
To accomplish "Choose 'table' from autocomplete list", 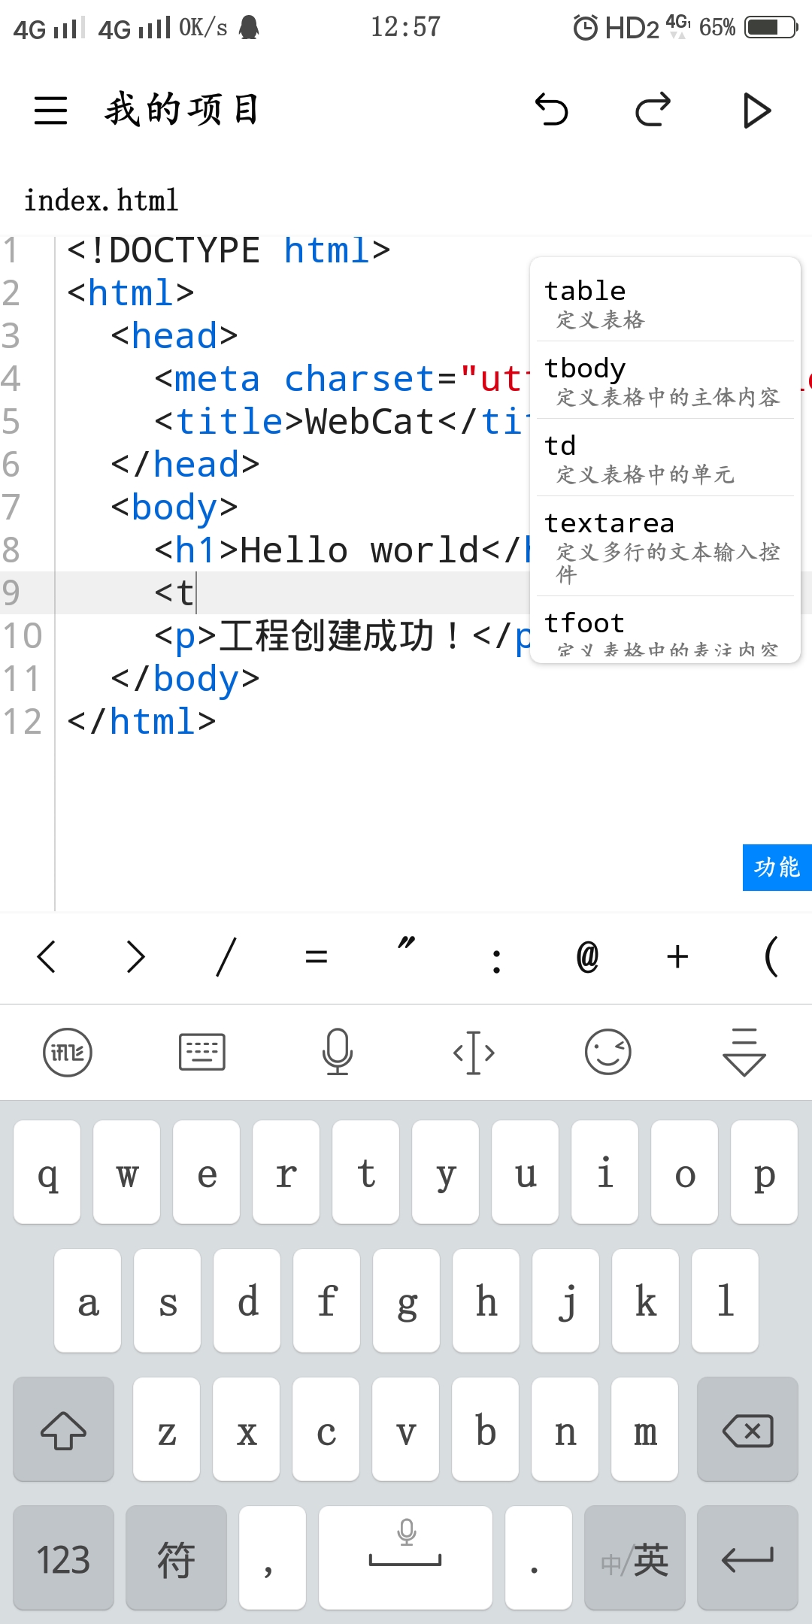I will click(665, 304).
